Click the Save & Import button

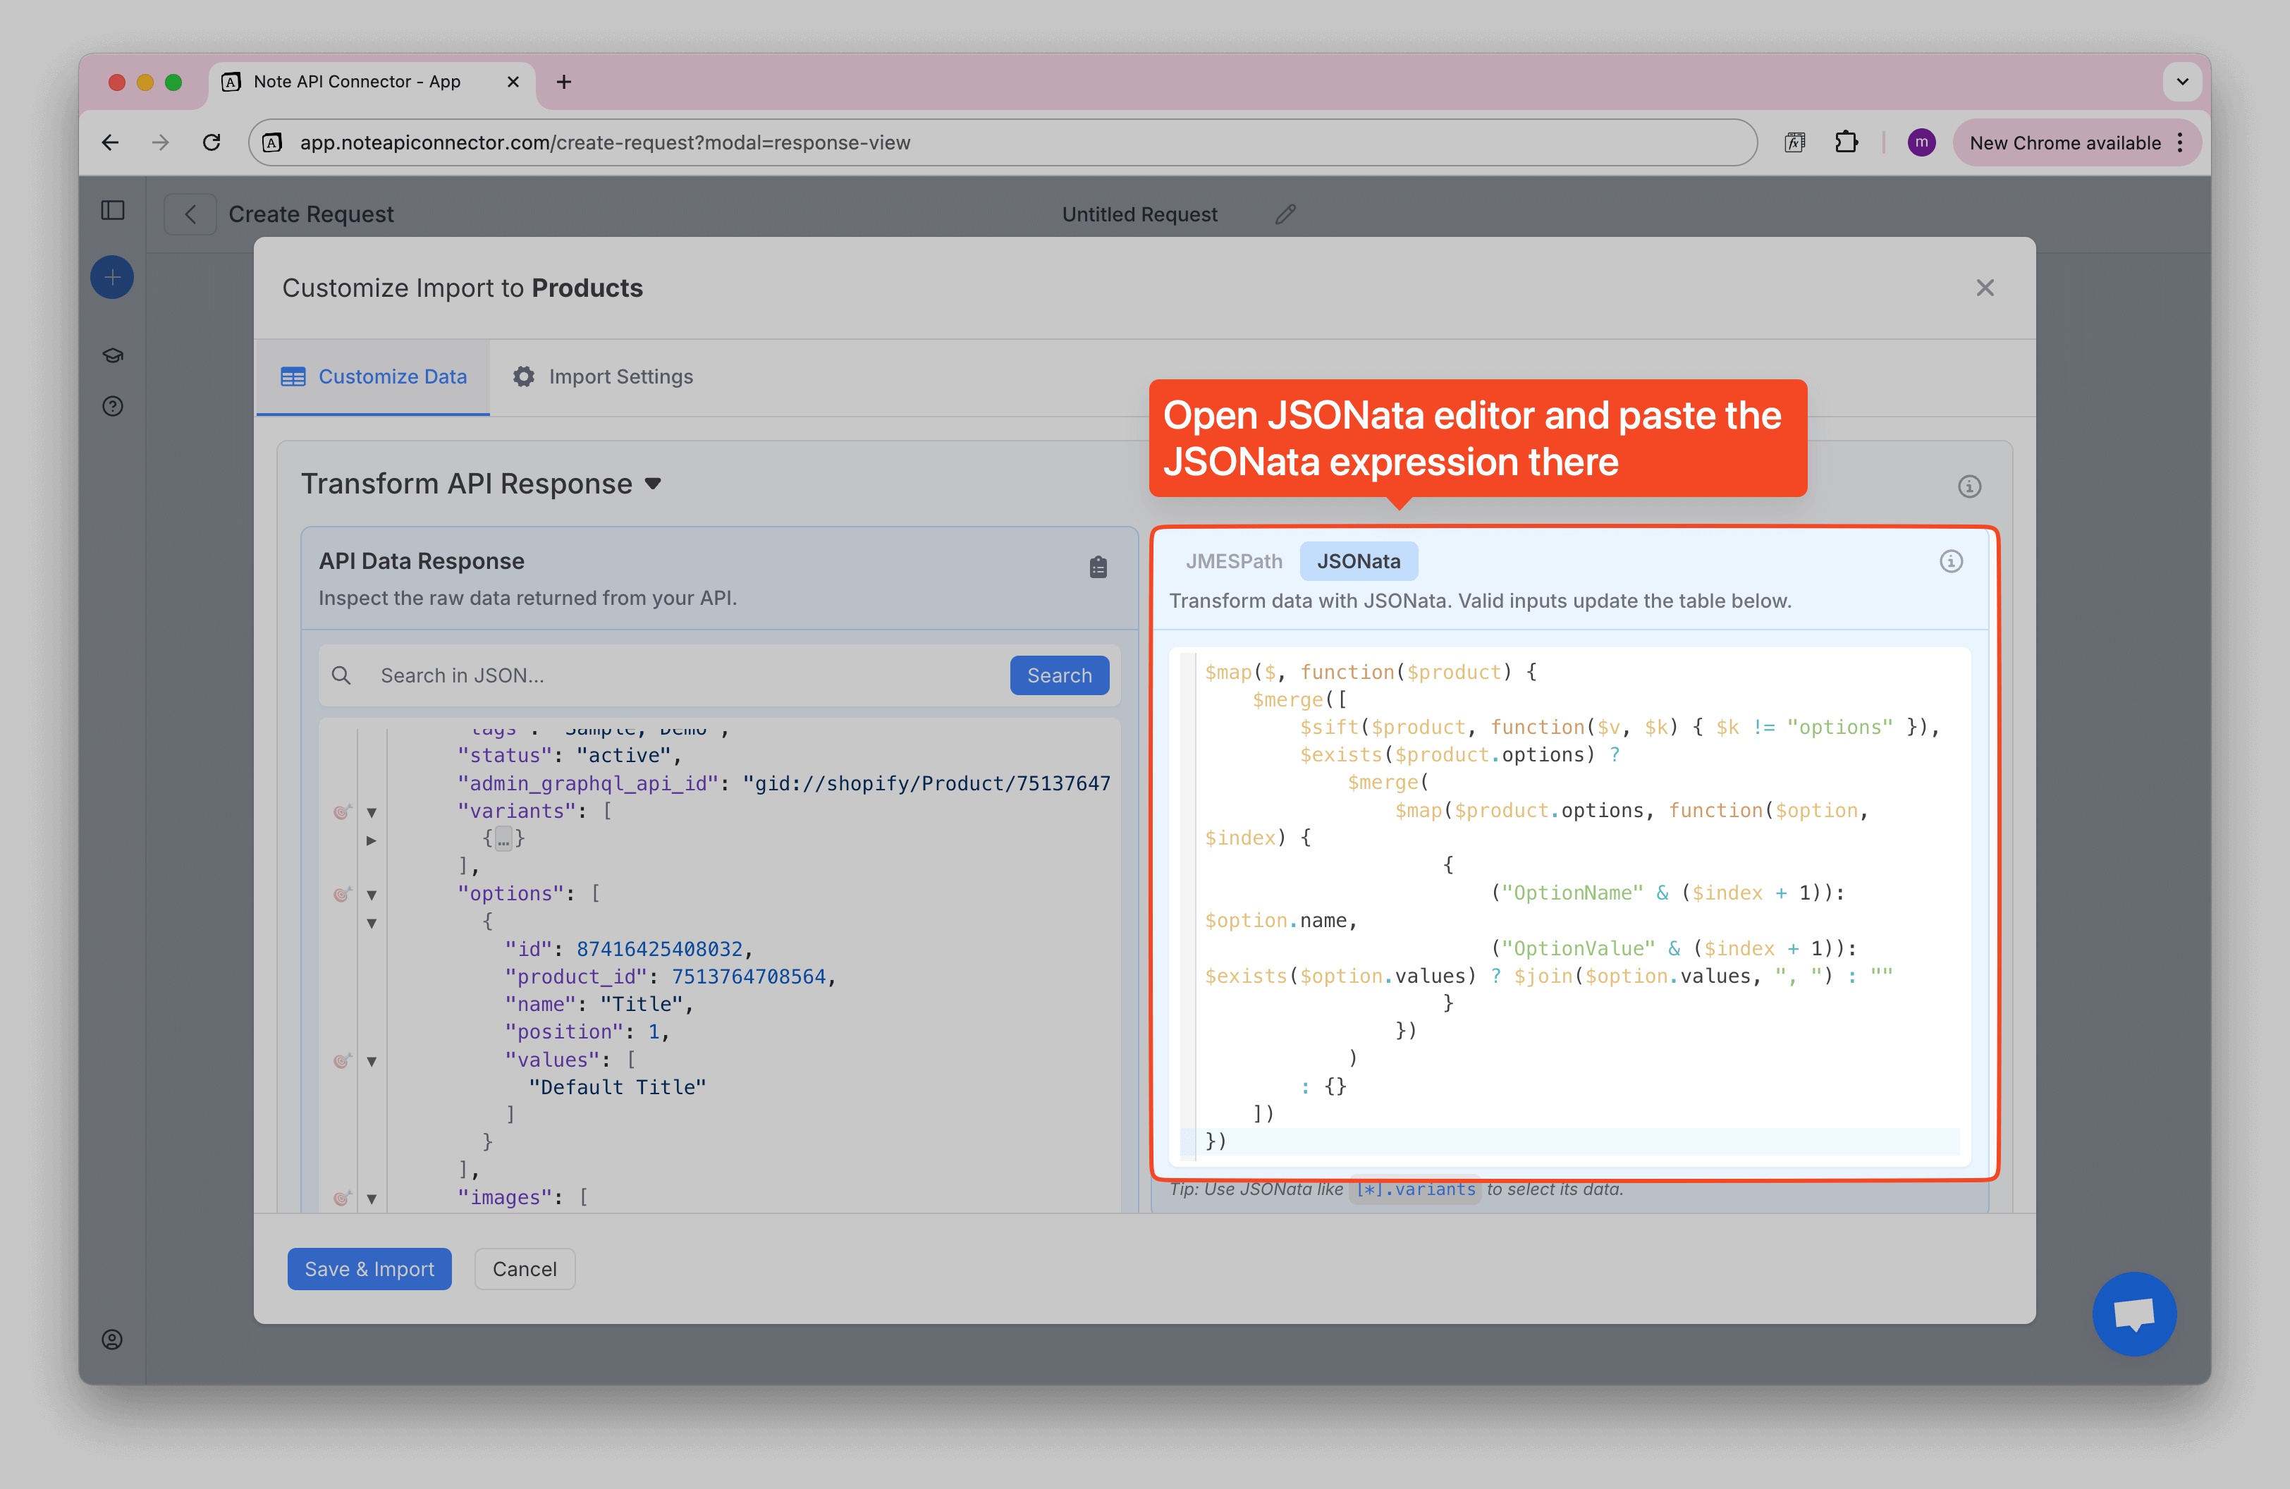pos(369,1269)
